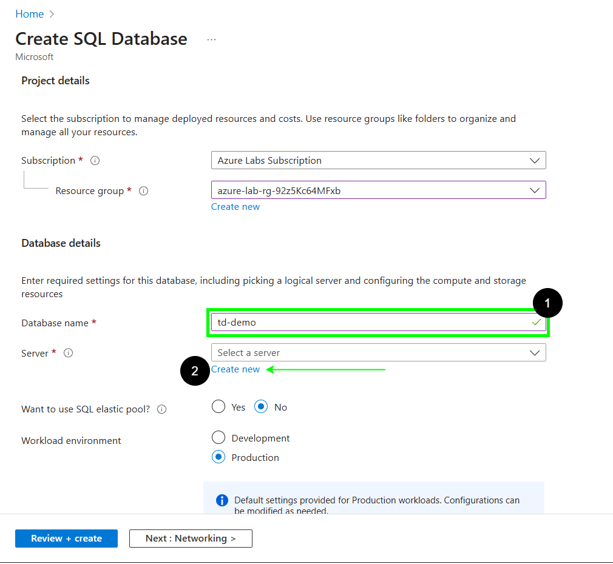Click Create new under Server

[235, 369]
